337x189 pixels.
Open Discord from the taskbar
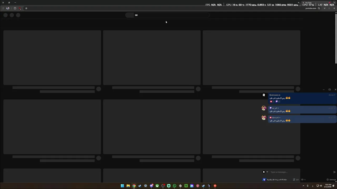click(151, 186)
